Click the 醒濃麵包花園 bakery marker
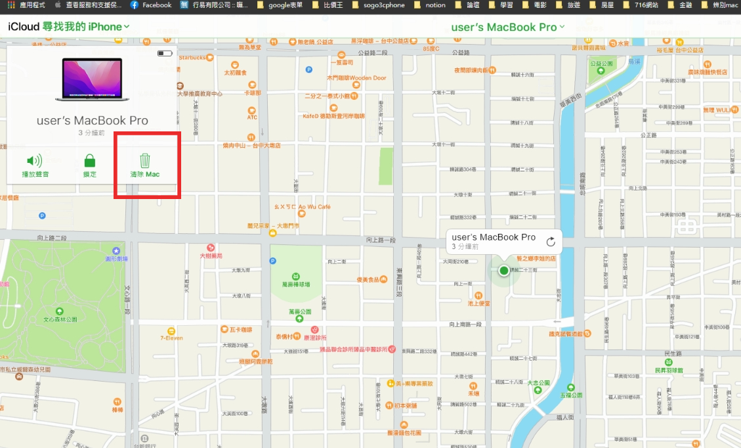 coord(404,425)
